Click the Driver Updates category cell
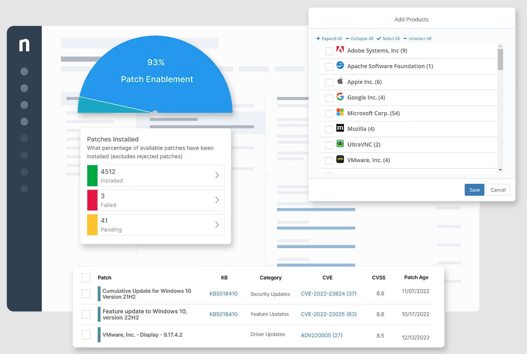 point(268,335)
